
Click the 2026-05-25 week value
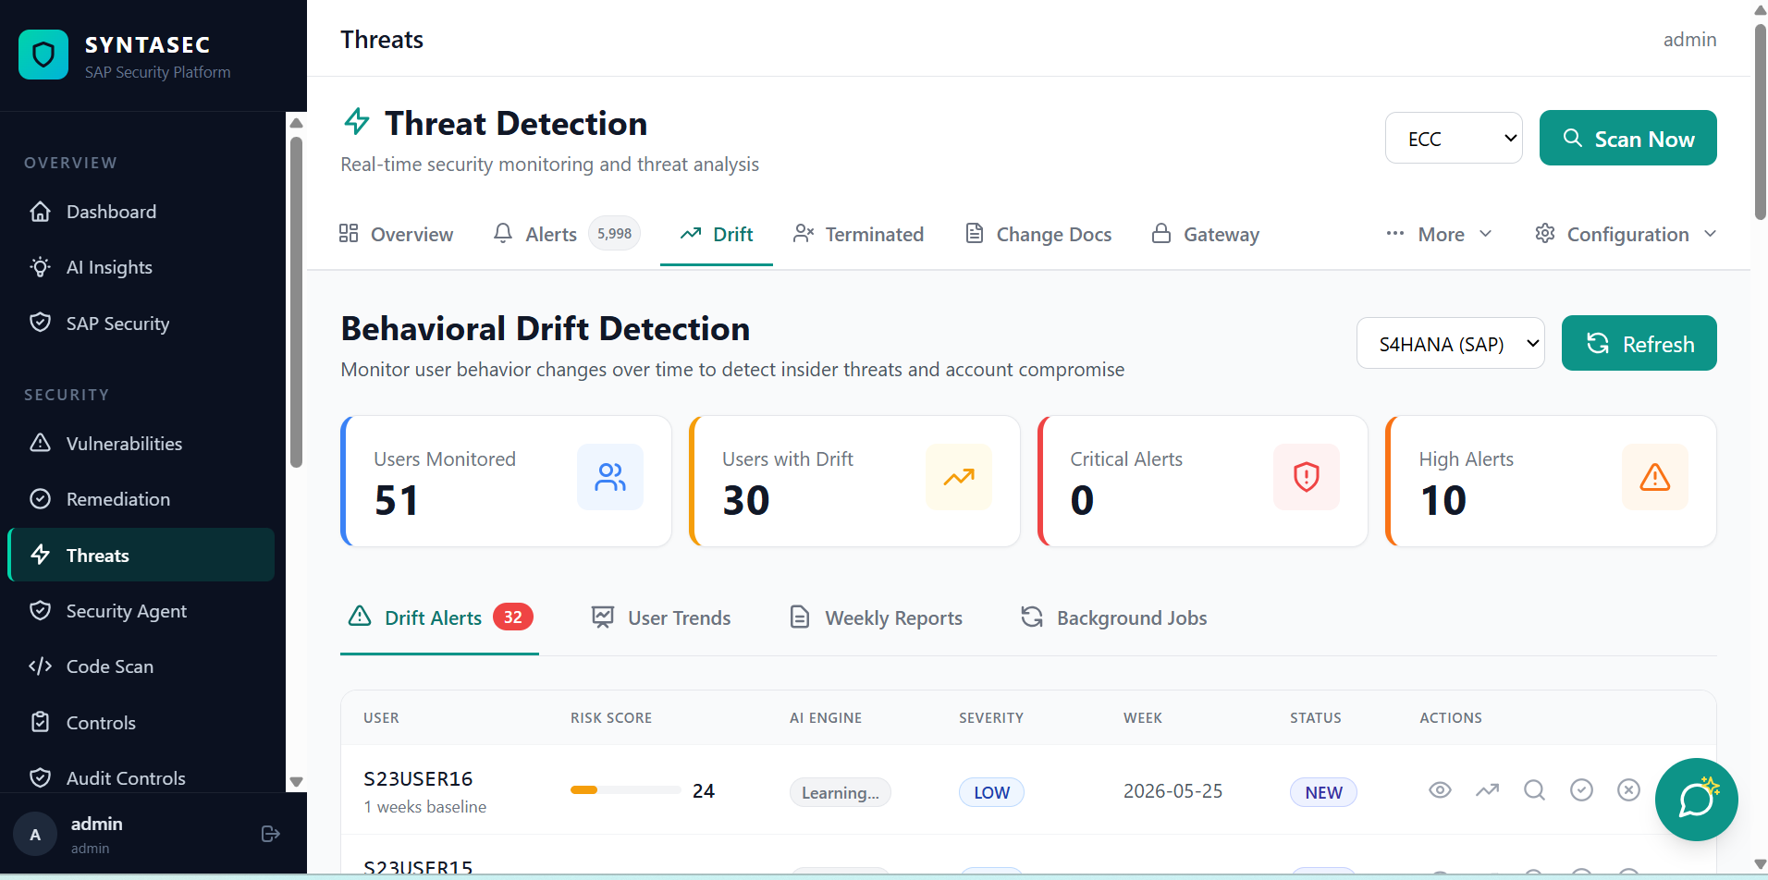coord(1173,791)
